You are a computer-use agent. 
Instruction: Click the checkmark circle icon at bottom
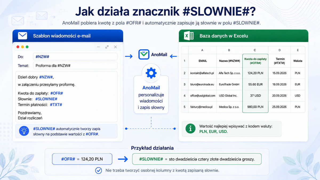click(99, 170)
